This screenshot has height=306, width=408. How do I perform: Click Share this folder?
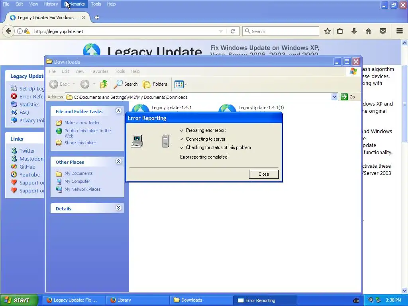point(80,143)
